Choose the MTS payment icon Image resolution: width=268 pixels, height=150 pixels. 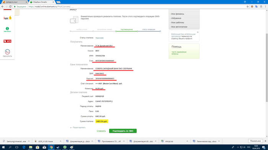coord(7,41)
